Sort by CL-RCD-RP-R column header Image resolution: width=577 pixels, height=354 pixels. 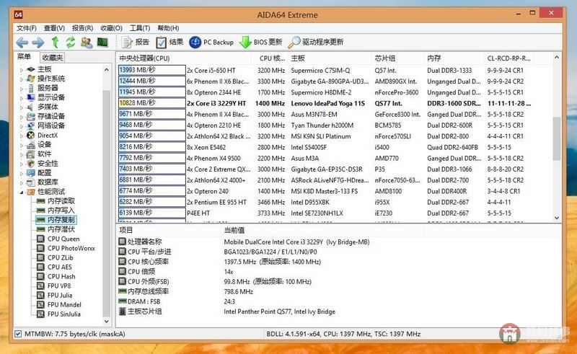509,58
